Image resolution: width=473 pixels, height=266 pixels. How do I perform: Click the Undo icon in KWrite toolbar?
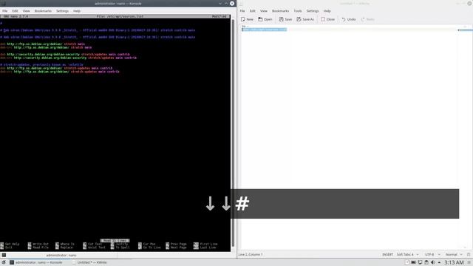point(344,19)
